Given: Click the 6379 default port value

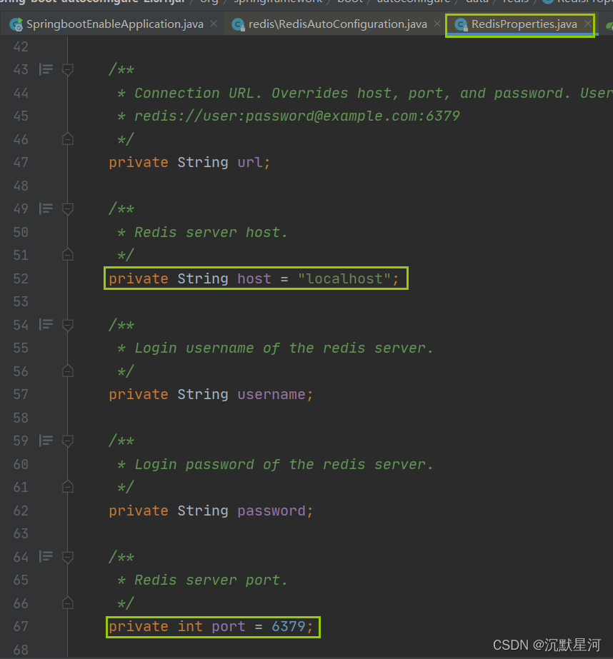Looking at the screenshot, I should [289, 626].
